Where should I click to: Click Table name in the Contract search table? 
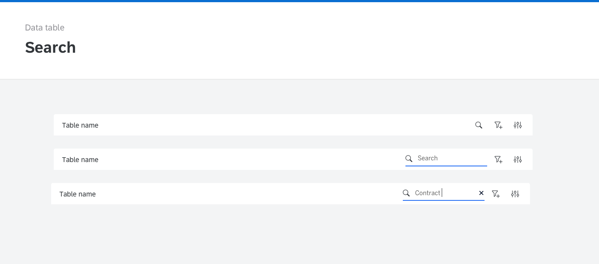(77, 194)
